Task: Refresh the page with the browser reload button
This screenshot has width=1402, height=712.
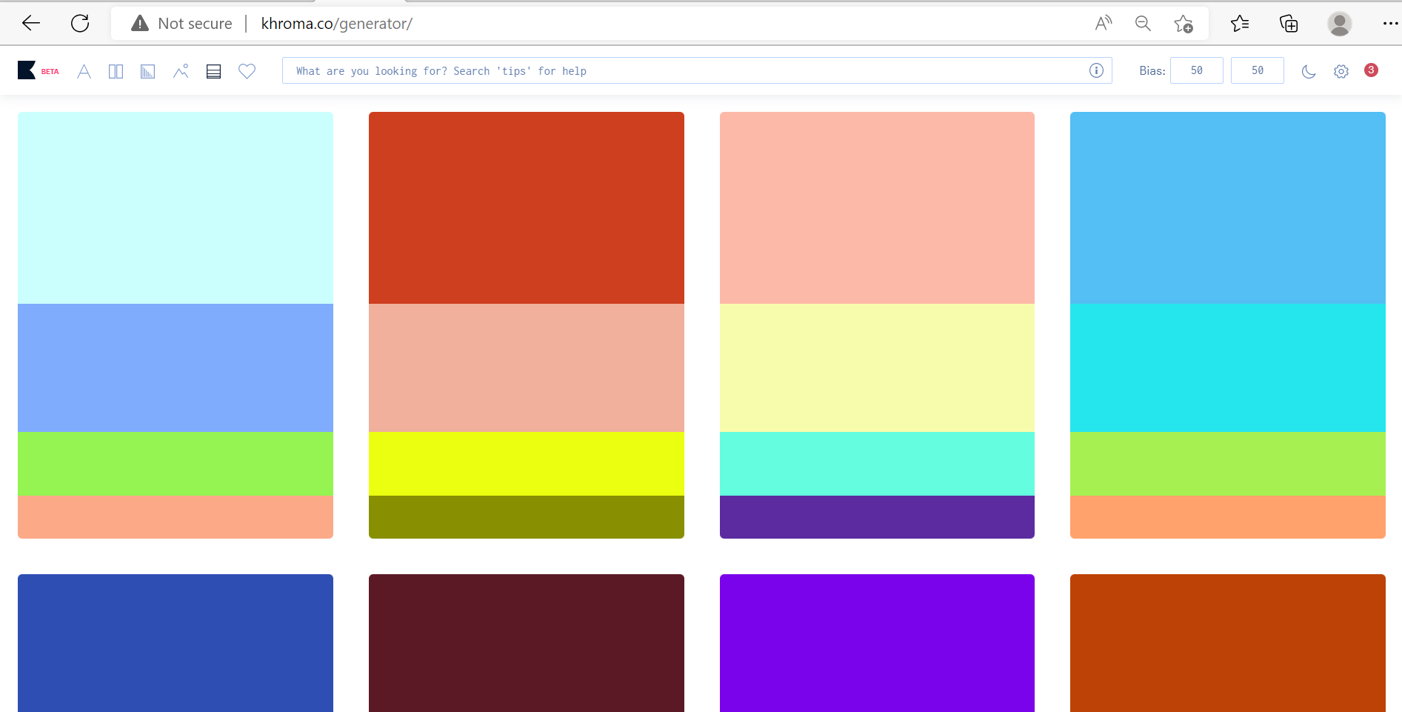Action: pyautogui.click(x=80, y=23)
